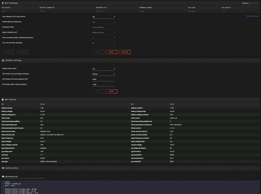
Task: Click the driver.version.usb libusb value
Action: pos(52,135)
